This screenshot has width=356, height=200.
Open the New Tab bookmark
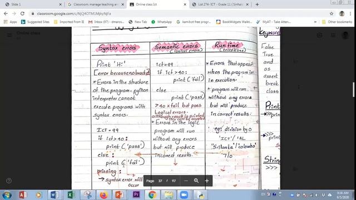coord(138,22)
